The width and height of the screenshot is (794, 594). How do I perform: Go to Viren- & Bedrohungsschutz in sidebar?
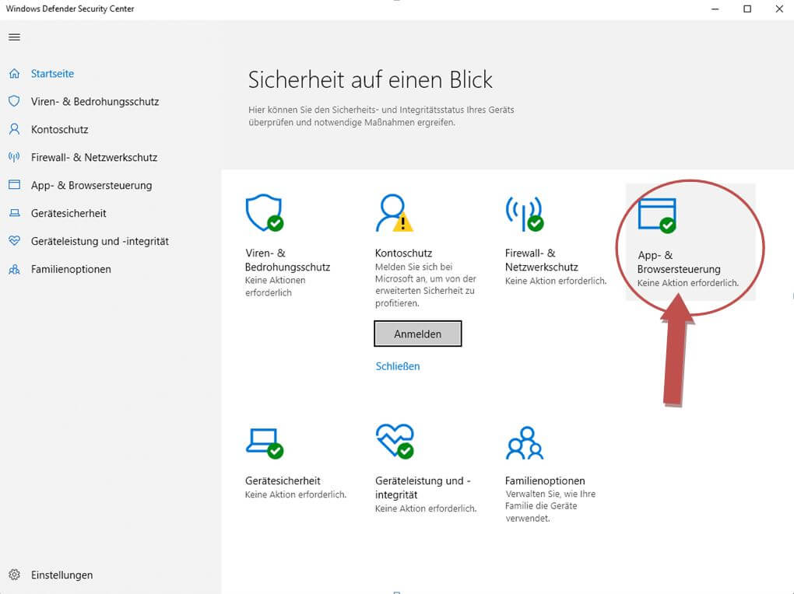click(94, 102)
